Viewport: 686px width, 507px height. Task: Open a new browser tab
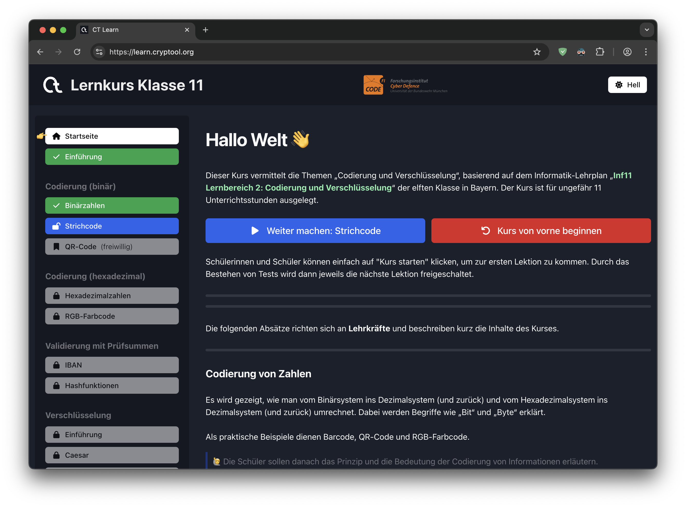(205, 30)
